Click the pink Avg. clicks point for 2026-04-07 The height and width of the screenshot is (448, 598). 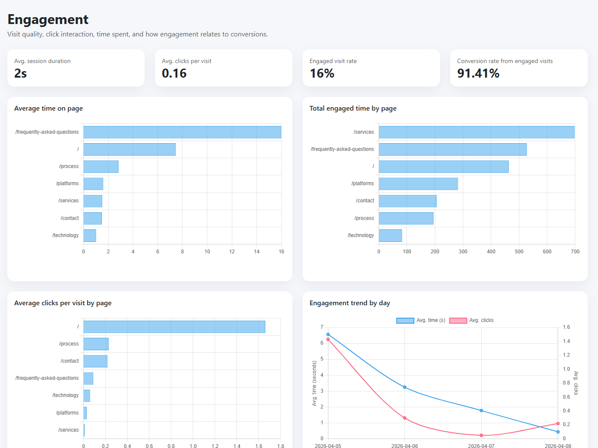pos(481,436)
